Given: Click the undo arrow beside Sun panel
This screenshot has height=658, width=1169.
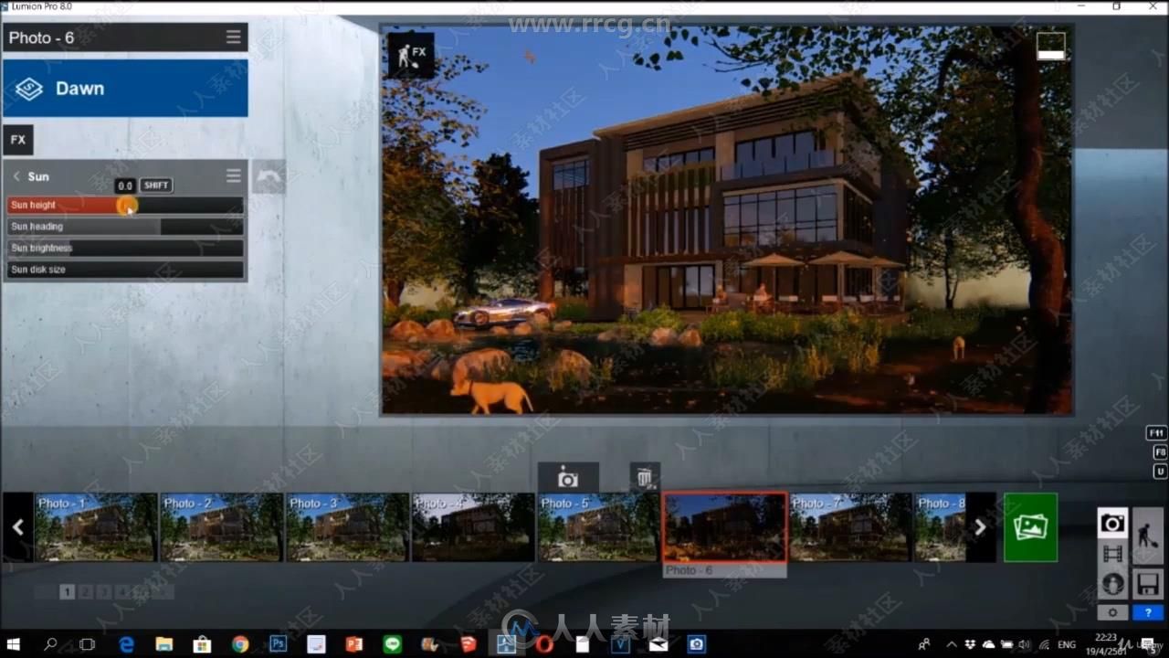Looking at the screenshot, I should (269, 176).
